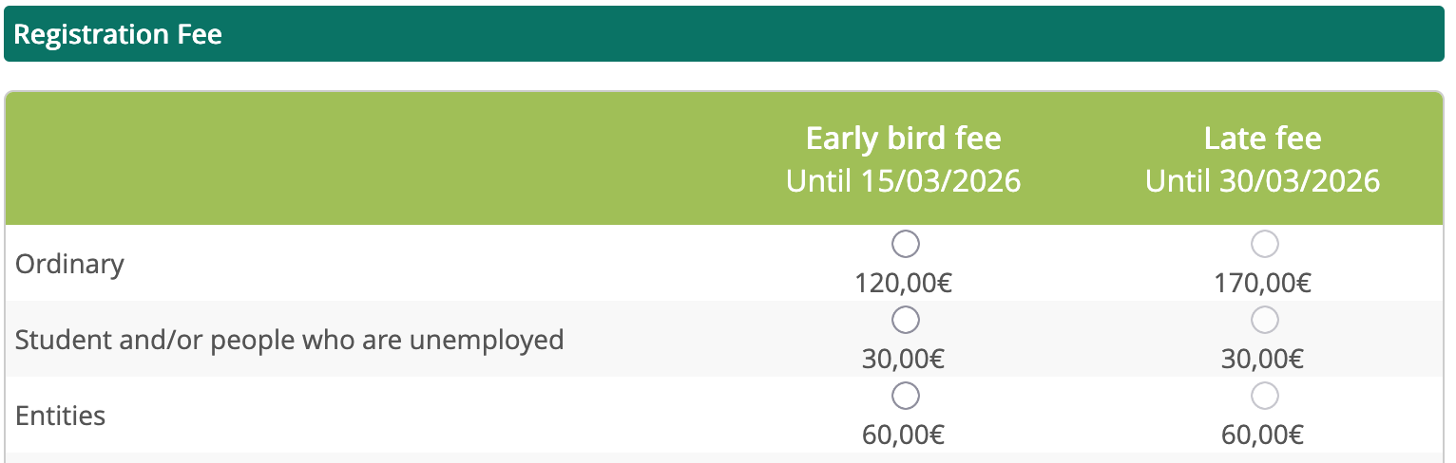The height and width of the screenshot is (463, 1456).
Task: Click the Until 15/03/2026 deadline text
Action: (x=903, y=180)
